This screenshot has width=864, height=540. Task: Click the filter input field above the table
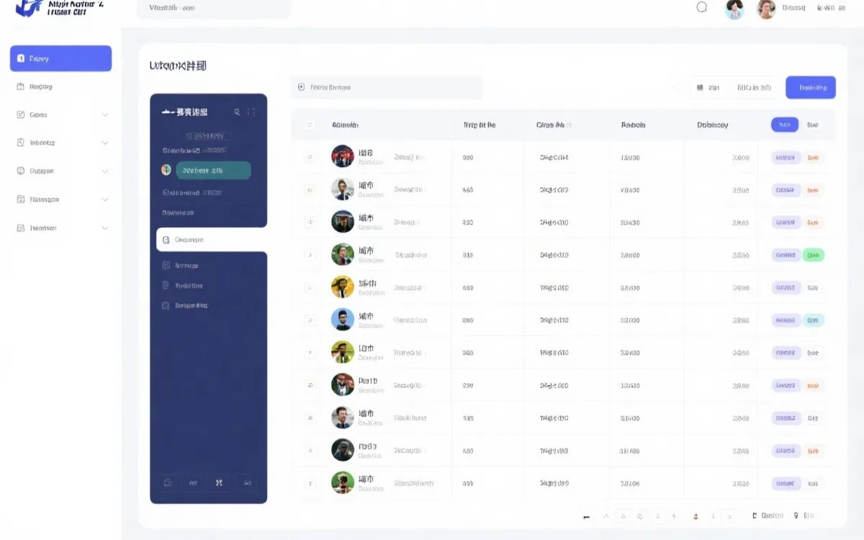387,88
